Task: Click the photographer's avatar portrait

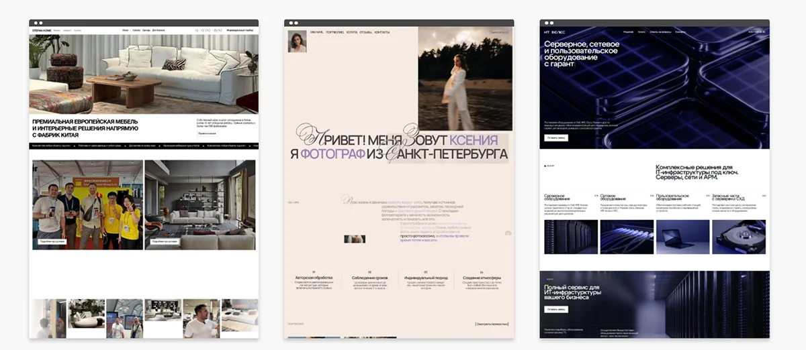Action: 297,42
